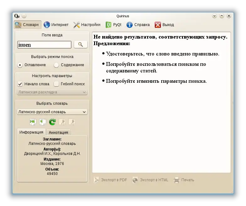Select the Оглавление search mode

(x=32, y=65)
